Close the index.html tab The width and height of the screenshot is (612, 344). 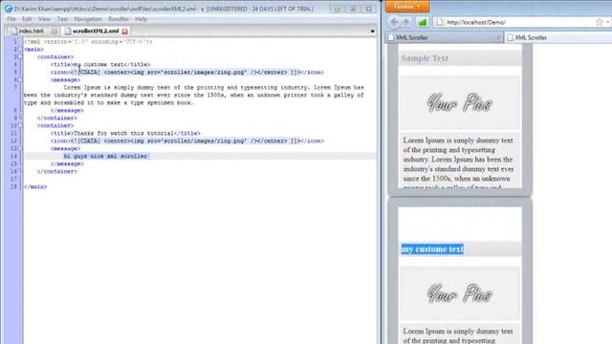(x=55, y=32)
